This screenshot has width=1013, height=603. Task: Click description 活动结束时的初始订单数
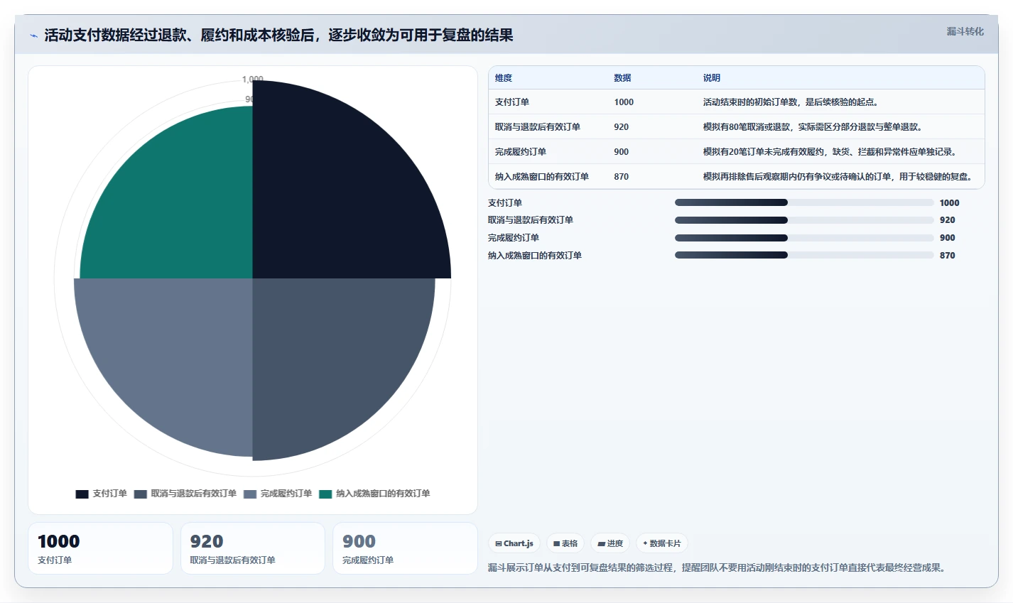click(793, 102)
